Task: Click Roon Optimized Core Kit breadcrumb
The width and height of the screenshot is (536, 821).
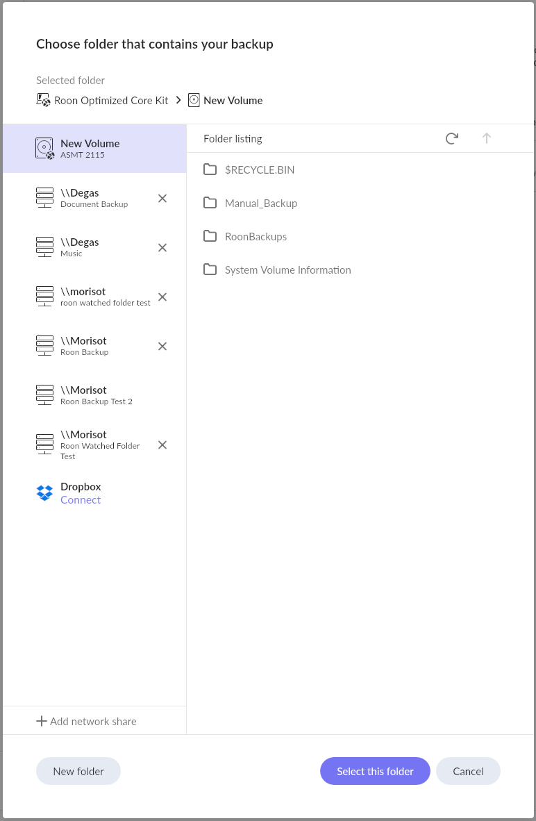Action: 111,100
